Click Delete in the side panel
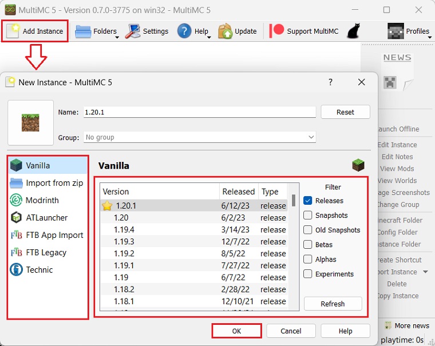Image resolution: width=435 pixels, height=346 pixels. pos(397,284)
